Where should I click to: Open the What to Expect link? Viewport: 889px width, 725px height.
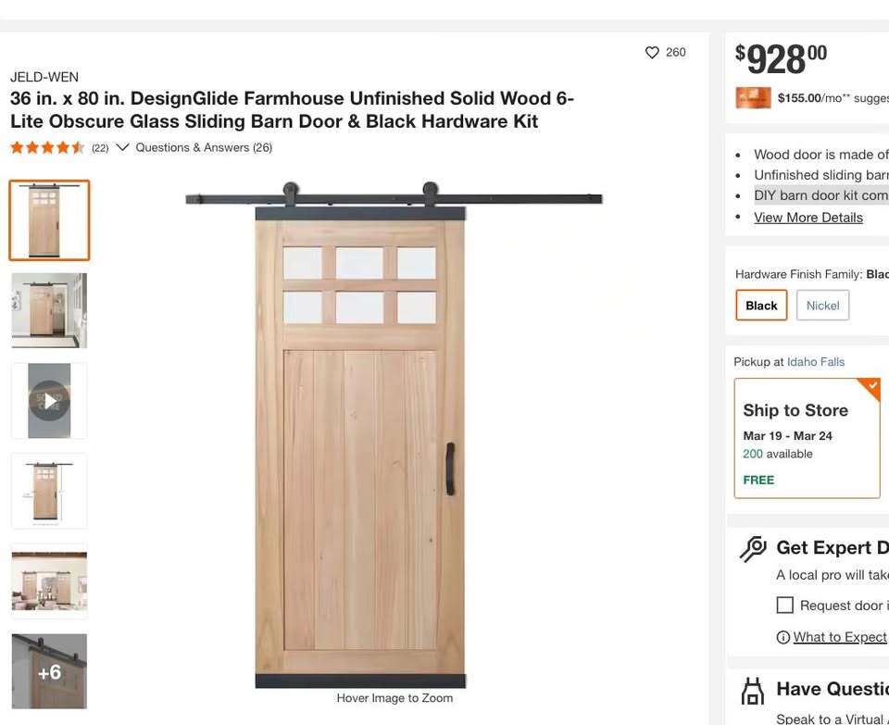[840, 637]
